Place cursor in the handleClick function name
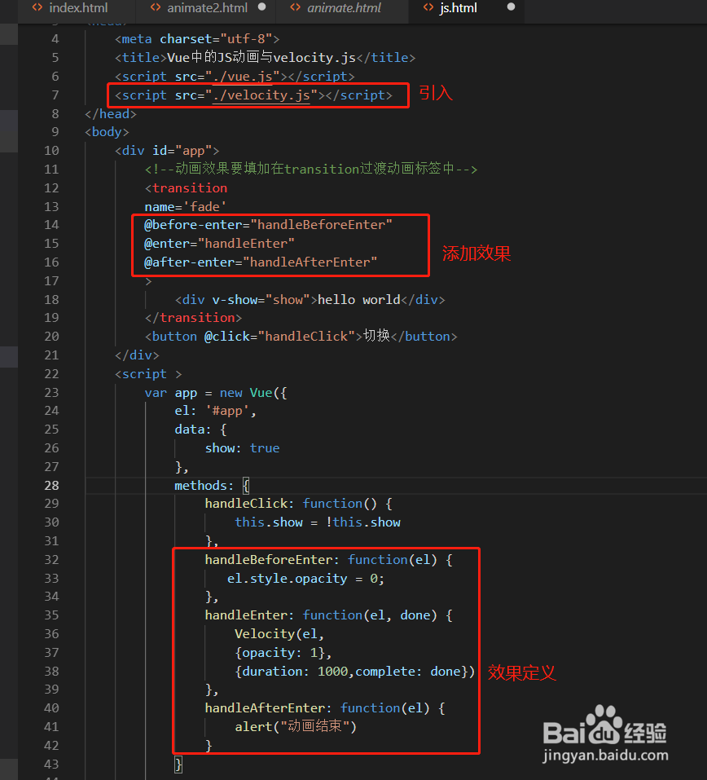This screenshot has height=780, width=707. [245, 503]
